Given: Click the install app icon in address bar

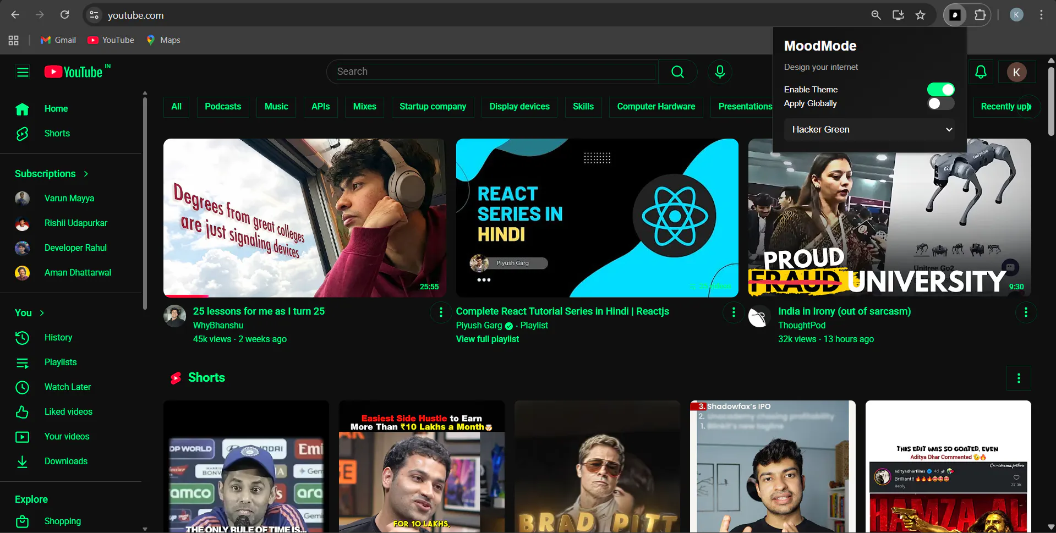Looking at the screenshot, I should pos(898,15).
